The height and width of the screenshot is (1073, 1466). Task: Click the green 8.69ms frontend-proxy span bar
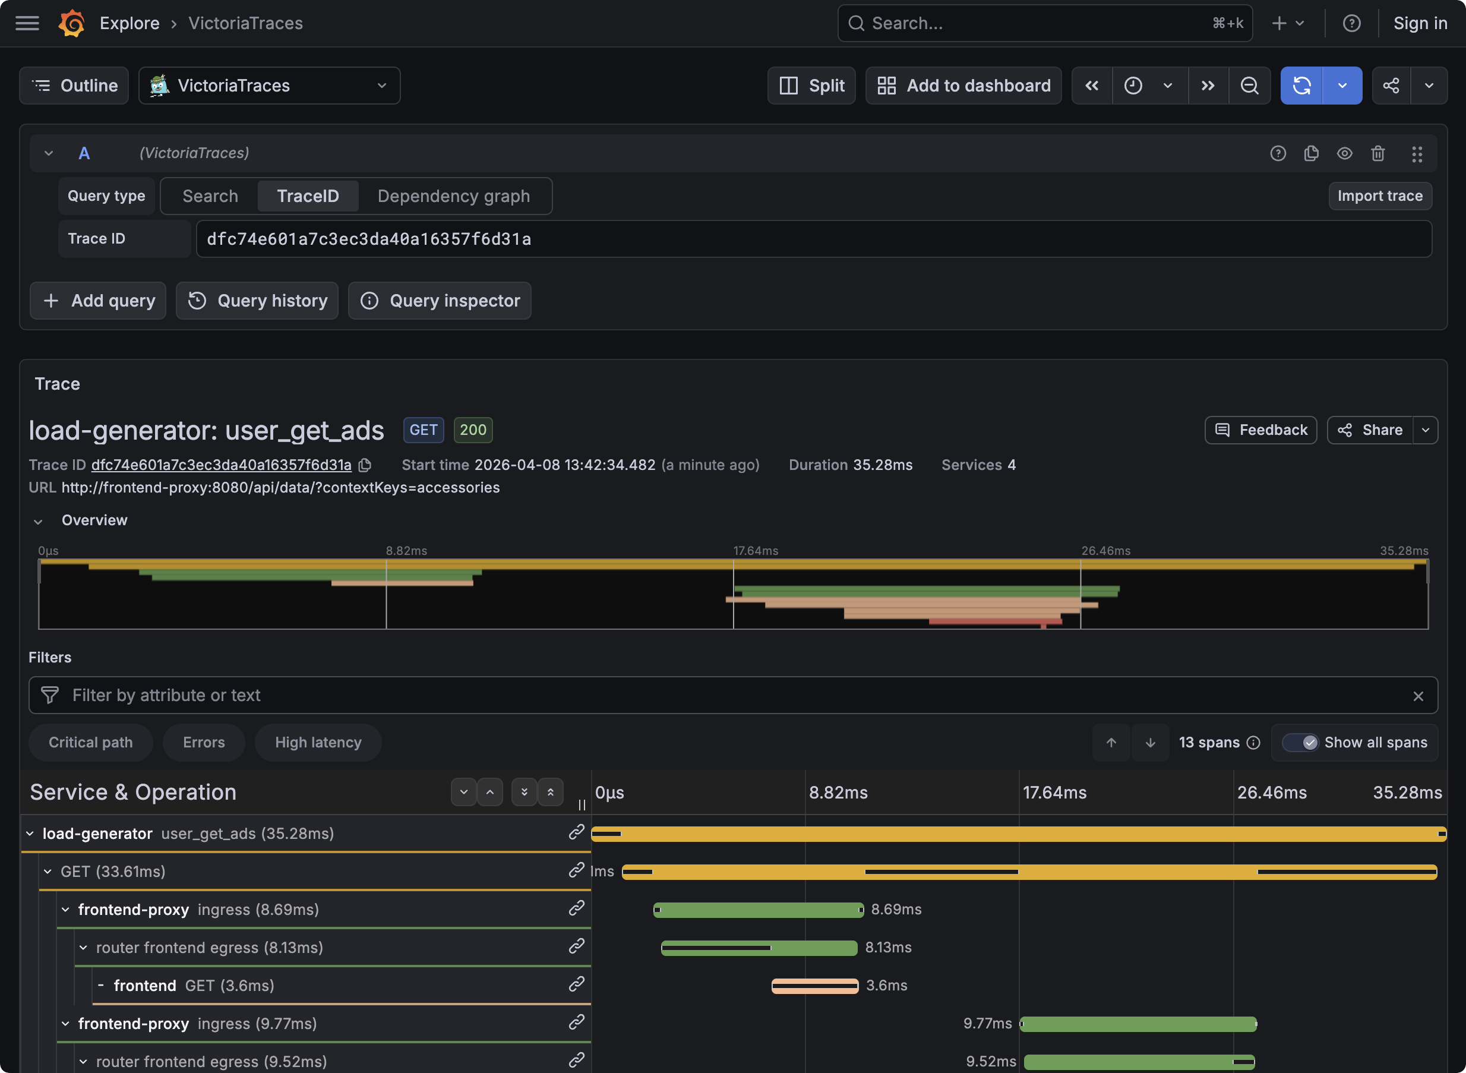(759, 910)
